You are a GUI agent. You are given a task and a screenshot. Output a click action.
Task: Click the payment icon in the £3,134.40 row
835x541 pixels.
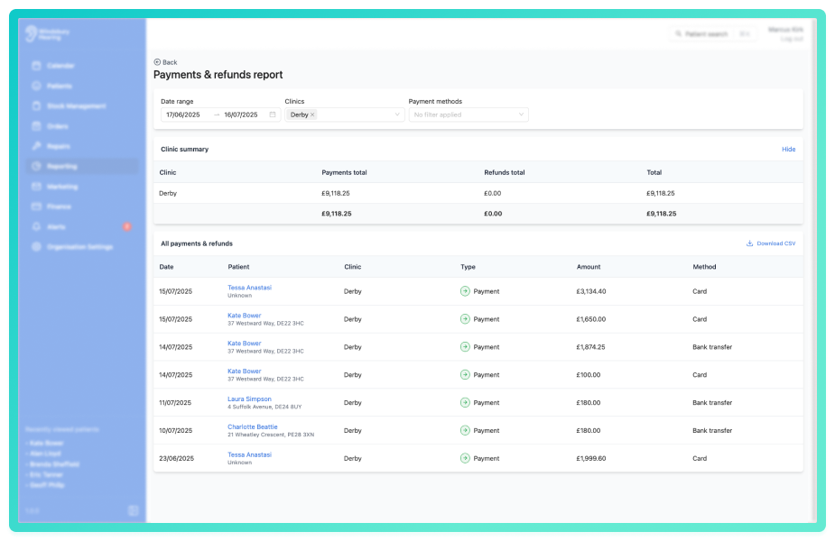465,291
